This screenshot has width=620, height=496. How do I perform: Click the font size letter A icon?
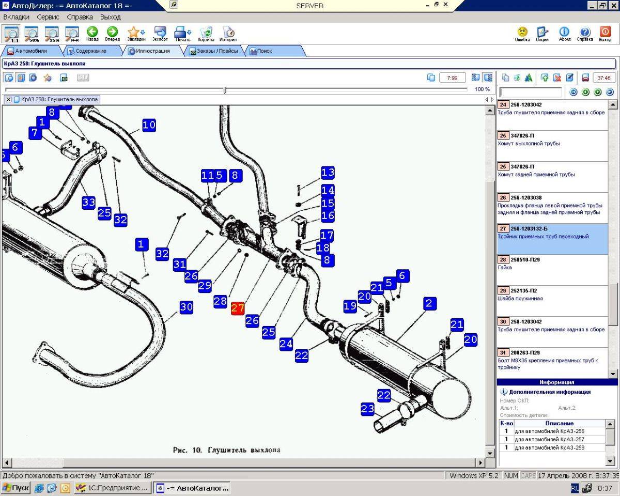529,78
